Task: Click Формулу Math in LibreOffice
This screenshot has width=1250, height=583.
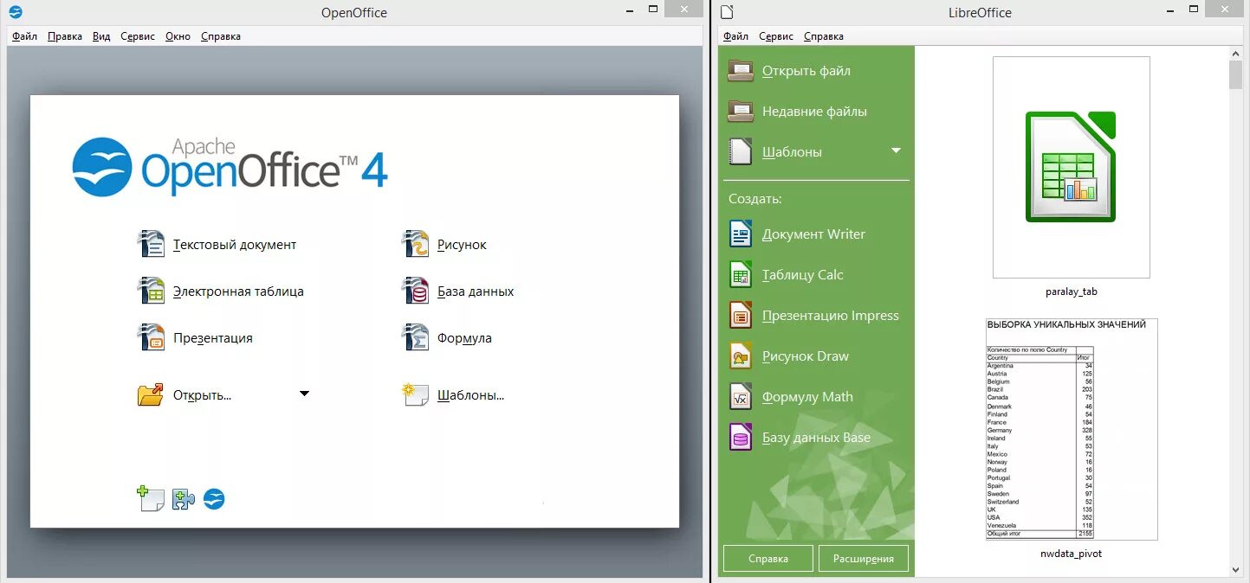Action: [807, 397]
